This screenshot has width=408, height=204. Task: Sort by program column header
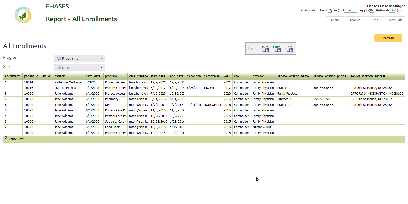[x=115, y=76]
